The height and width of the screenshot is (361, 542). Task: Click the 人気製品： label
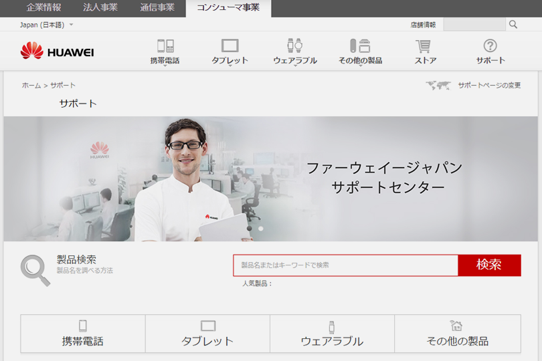tap(257, 283)
